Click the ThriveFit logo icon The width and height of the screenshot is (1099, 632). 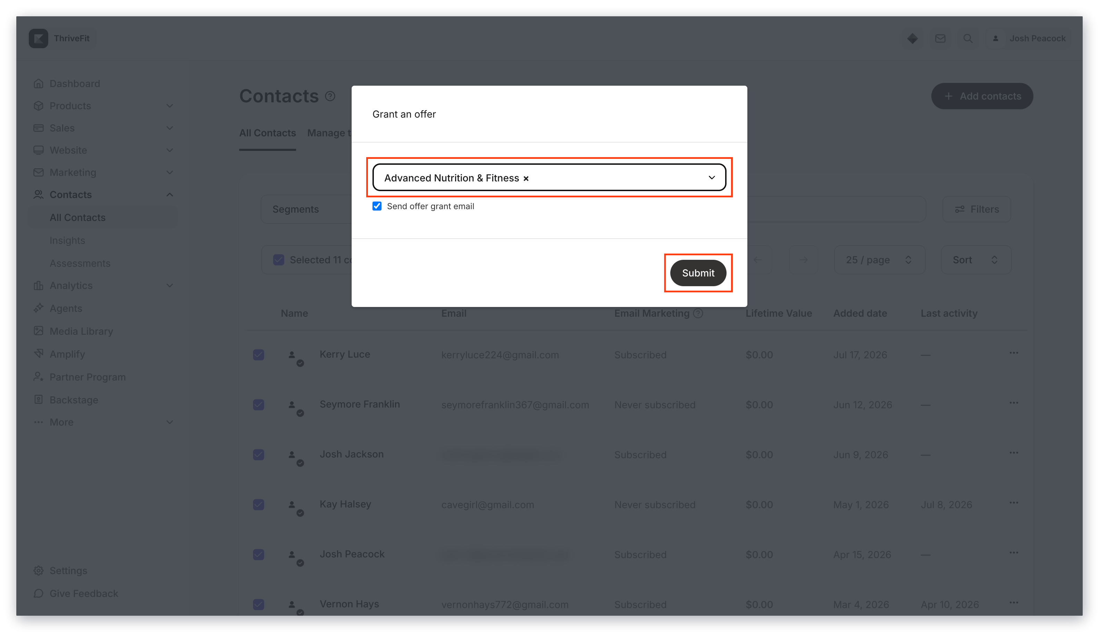point(38,38)
